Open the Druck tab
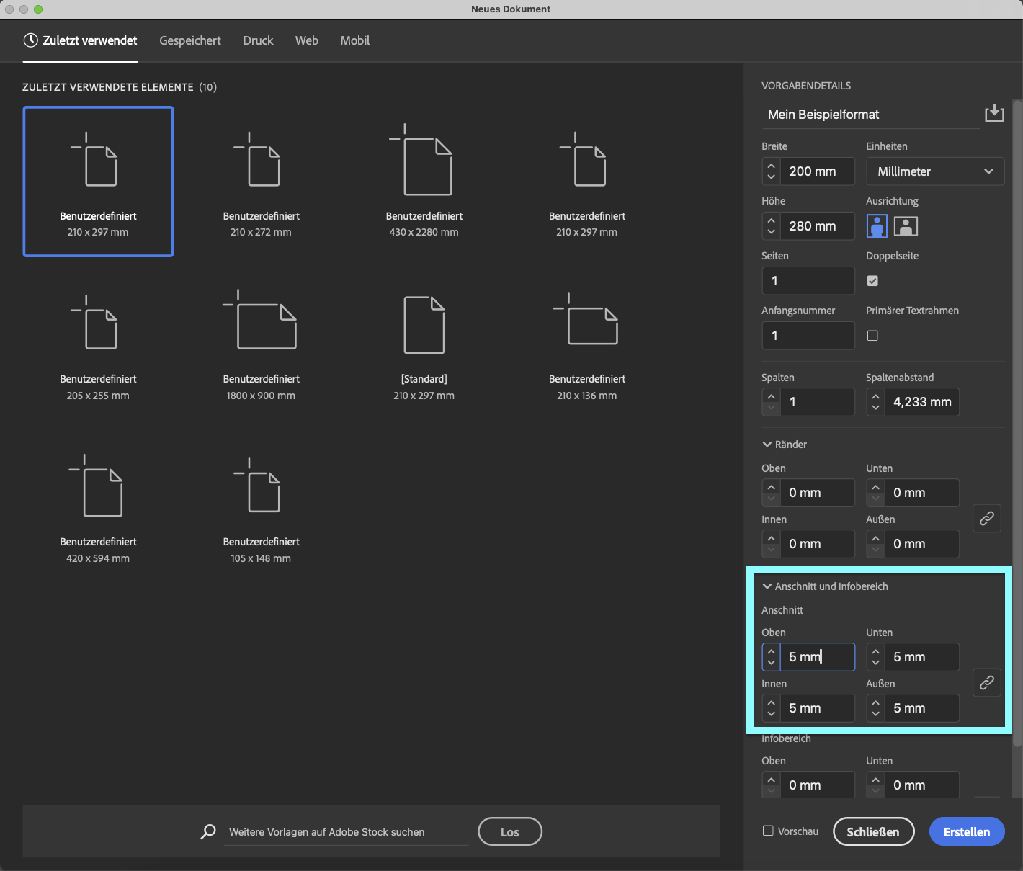Viewport: 1023px width, 871px height. click(258, 40)
